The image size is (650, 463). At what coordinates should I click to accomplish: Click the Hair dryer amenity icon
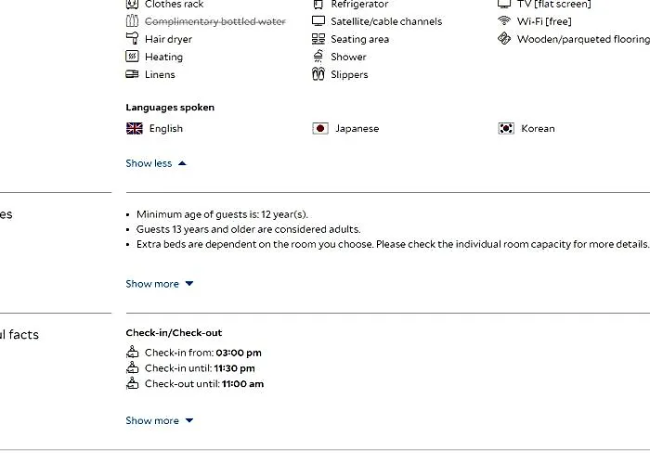132,39
